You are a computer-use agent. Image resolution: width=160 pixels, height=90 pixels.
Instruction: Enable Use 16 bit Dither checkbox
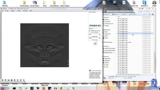[89, 32]
